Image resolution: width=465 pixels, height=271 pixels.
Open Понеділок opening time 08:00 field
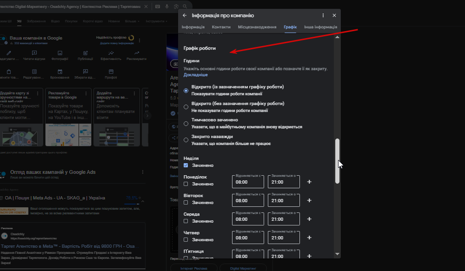click(248, 182)
